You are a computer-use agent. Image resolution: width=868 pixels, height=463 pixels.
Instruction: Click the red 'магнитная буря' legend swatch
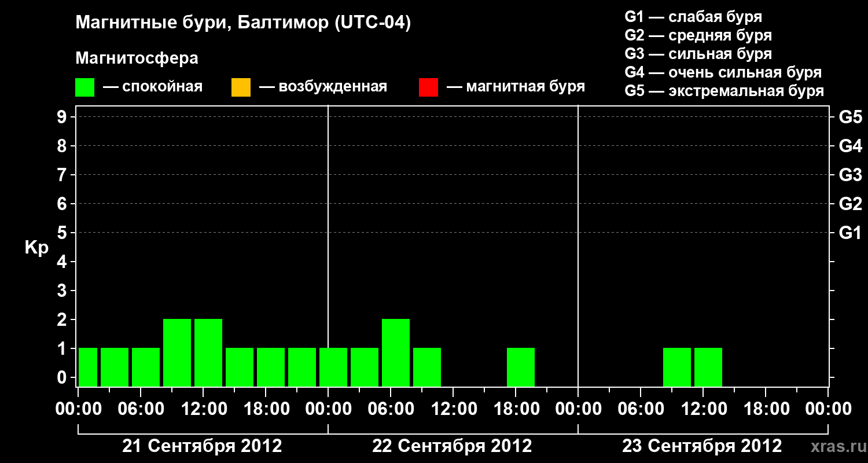pos(428,87)
